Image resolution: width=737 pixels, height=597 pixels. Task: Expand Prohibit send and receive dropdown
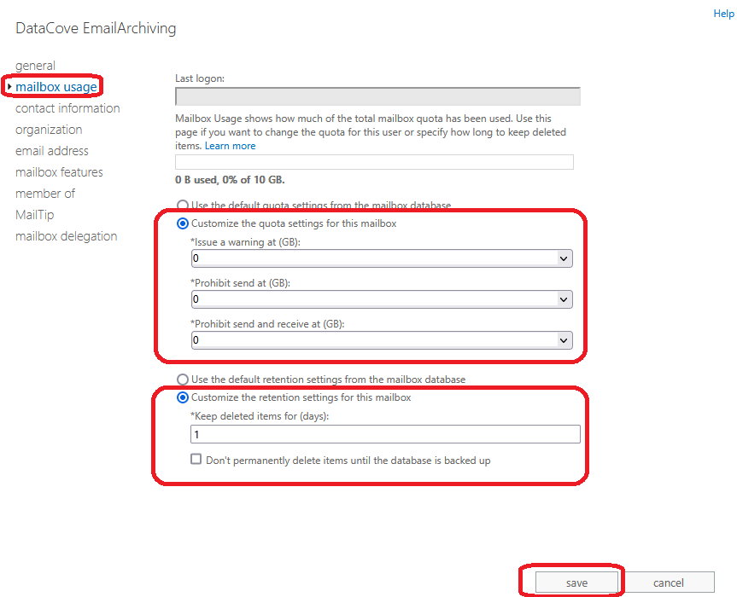point(564,340)
